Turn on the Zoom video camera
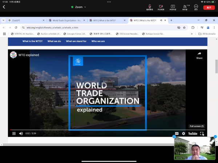Screen dimensions: 218x163 [161, 6]
